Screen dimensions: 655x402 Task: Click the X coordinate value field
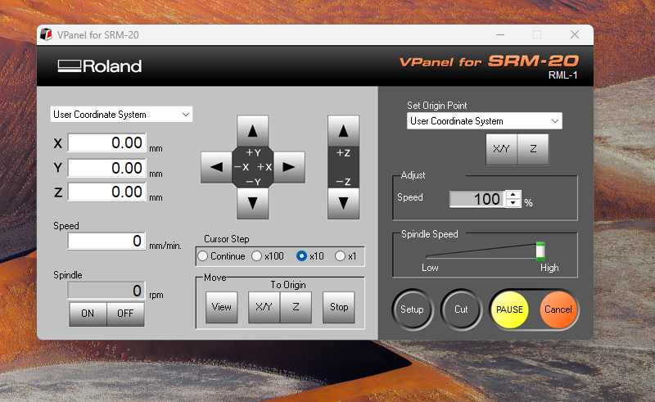107,143
